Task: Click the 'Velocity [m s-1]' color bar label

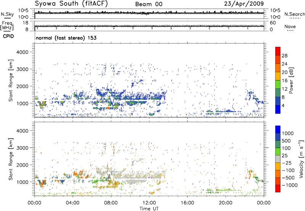Action: pyautogui.click(x=301, y=159)
